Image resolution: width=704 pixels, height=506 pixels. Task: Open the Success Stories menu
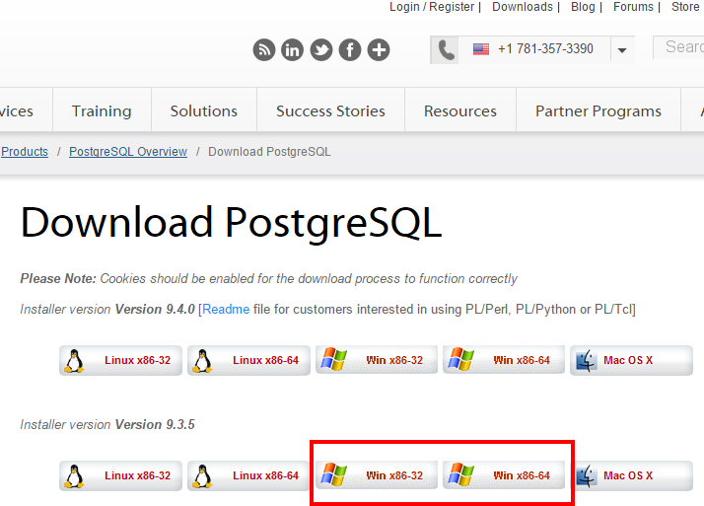330,110
